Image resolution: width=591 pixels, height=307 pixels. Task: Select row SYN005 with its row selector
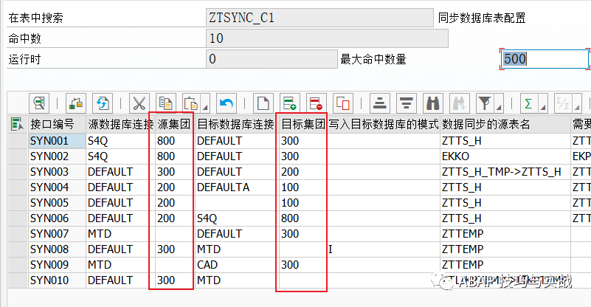tap(18, 202)
